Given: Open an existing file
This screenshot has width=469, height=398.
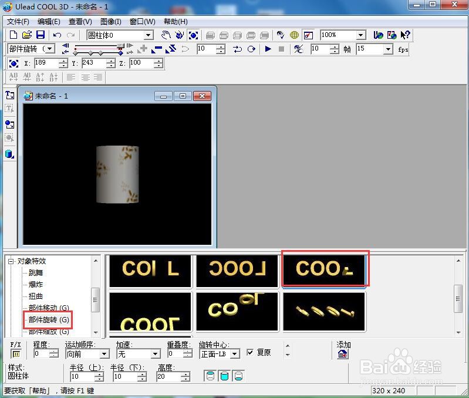Looking at the screenshot, I should [26, 35].
